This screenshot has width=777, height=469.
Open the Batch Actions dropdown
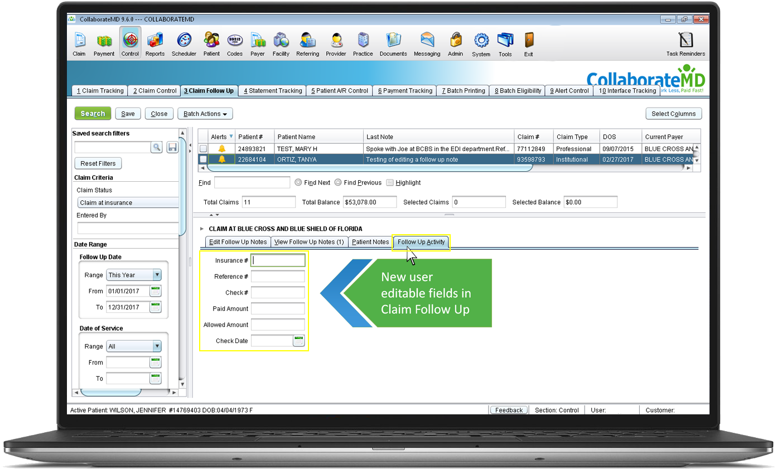point(205,114)
